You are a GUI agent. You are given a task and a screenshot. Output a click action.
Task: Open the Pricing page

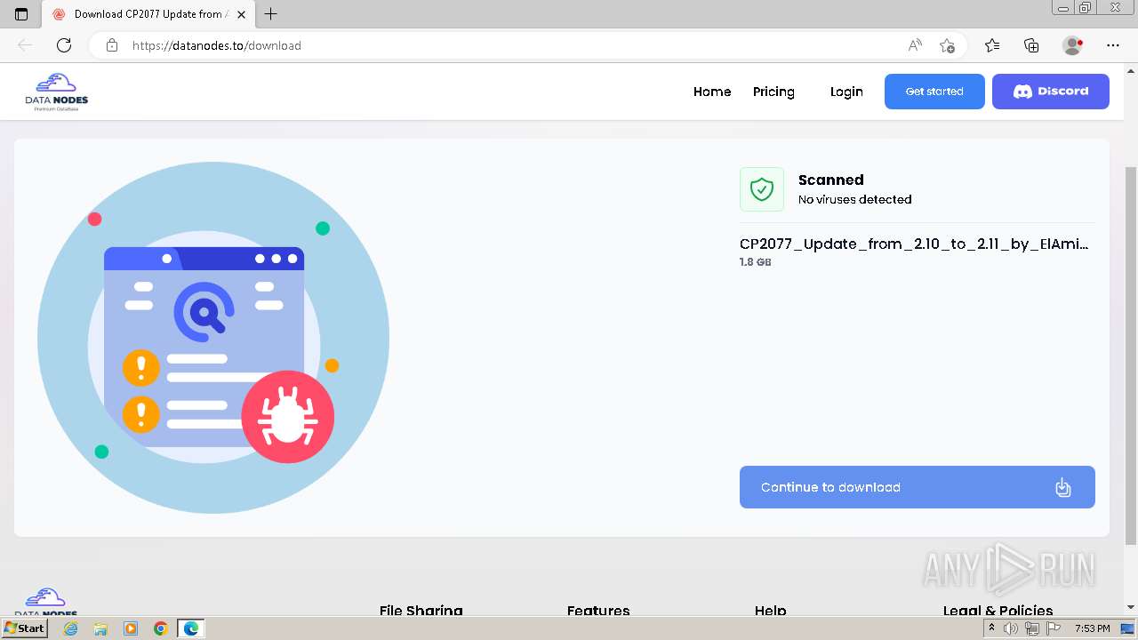773,92
